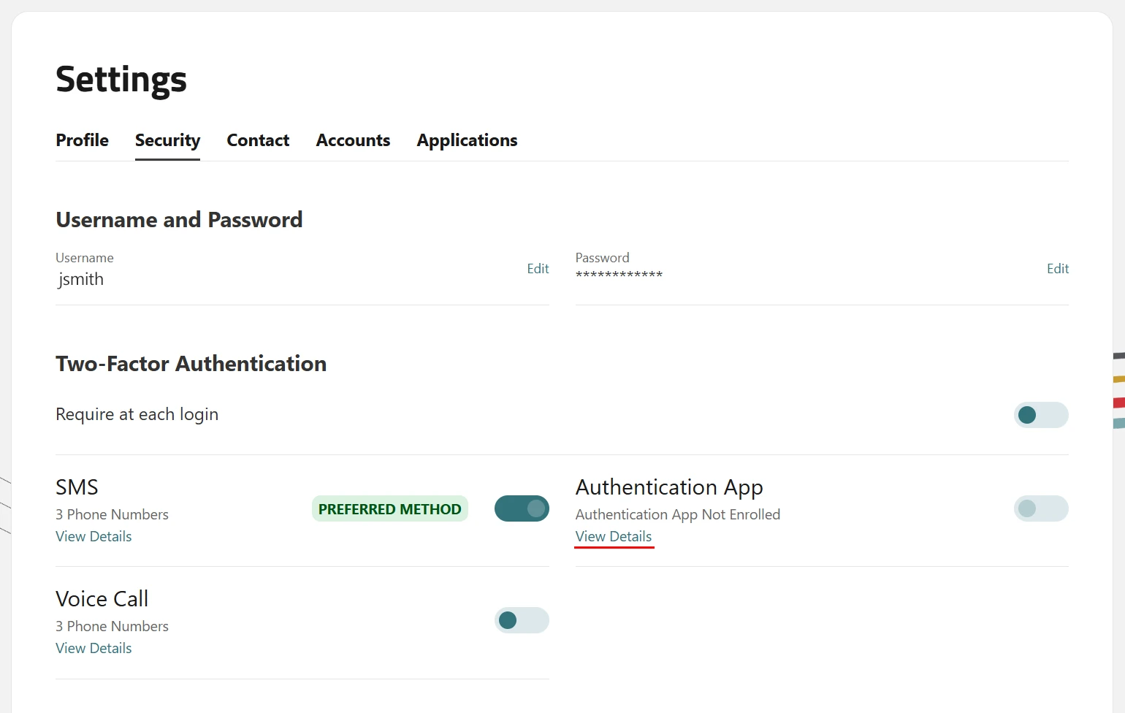Switch to the Profile tab
1125x713 pixels.
click(82, 140)
